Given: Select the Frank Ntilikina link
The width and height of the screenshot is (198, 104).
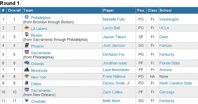Looking at the screenshot, I should point(114,76).
